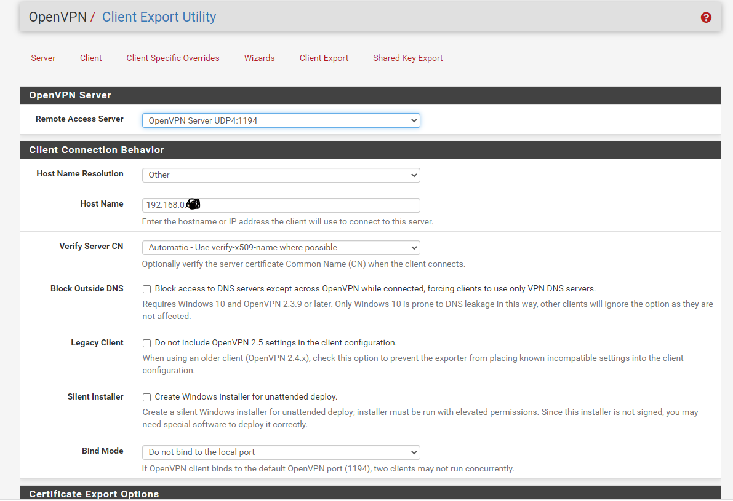Open the Server tab
Screen dimensions: 733x501
(x=43, y=58)
